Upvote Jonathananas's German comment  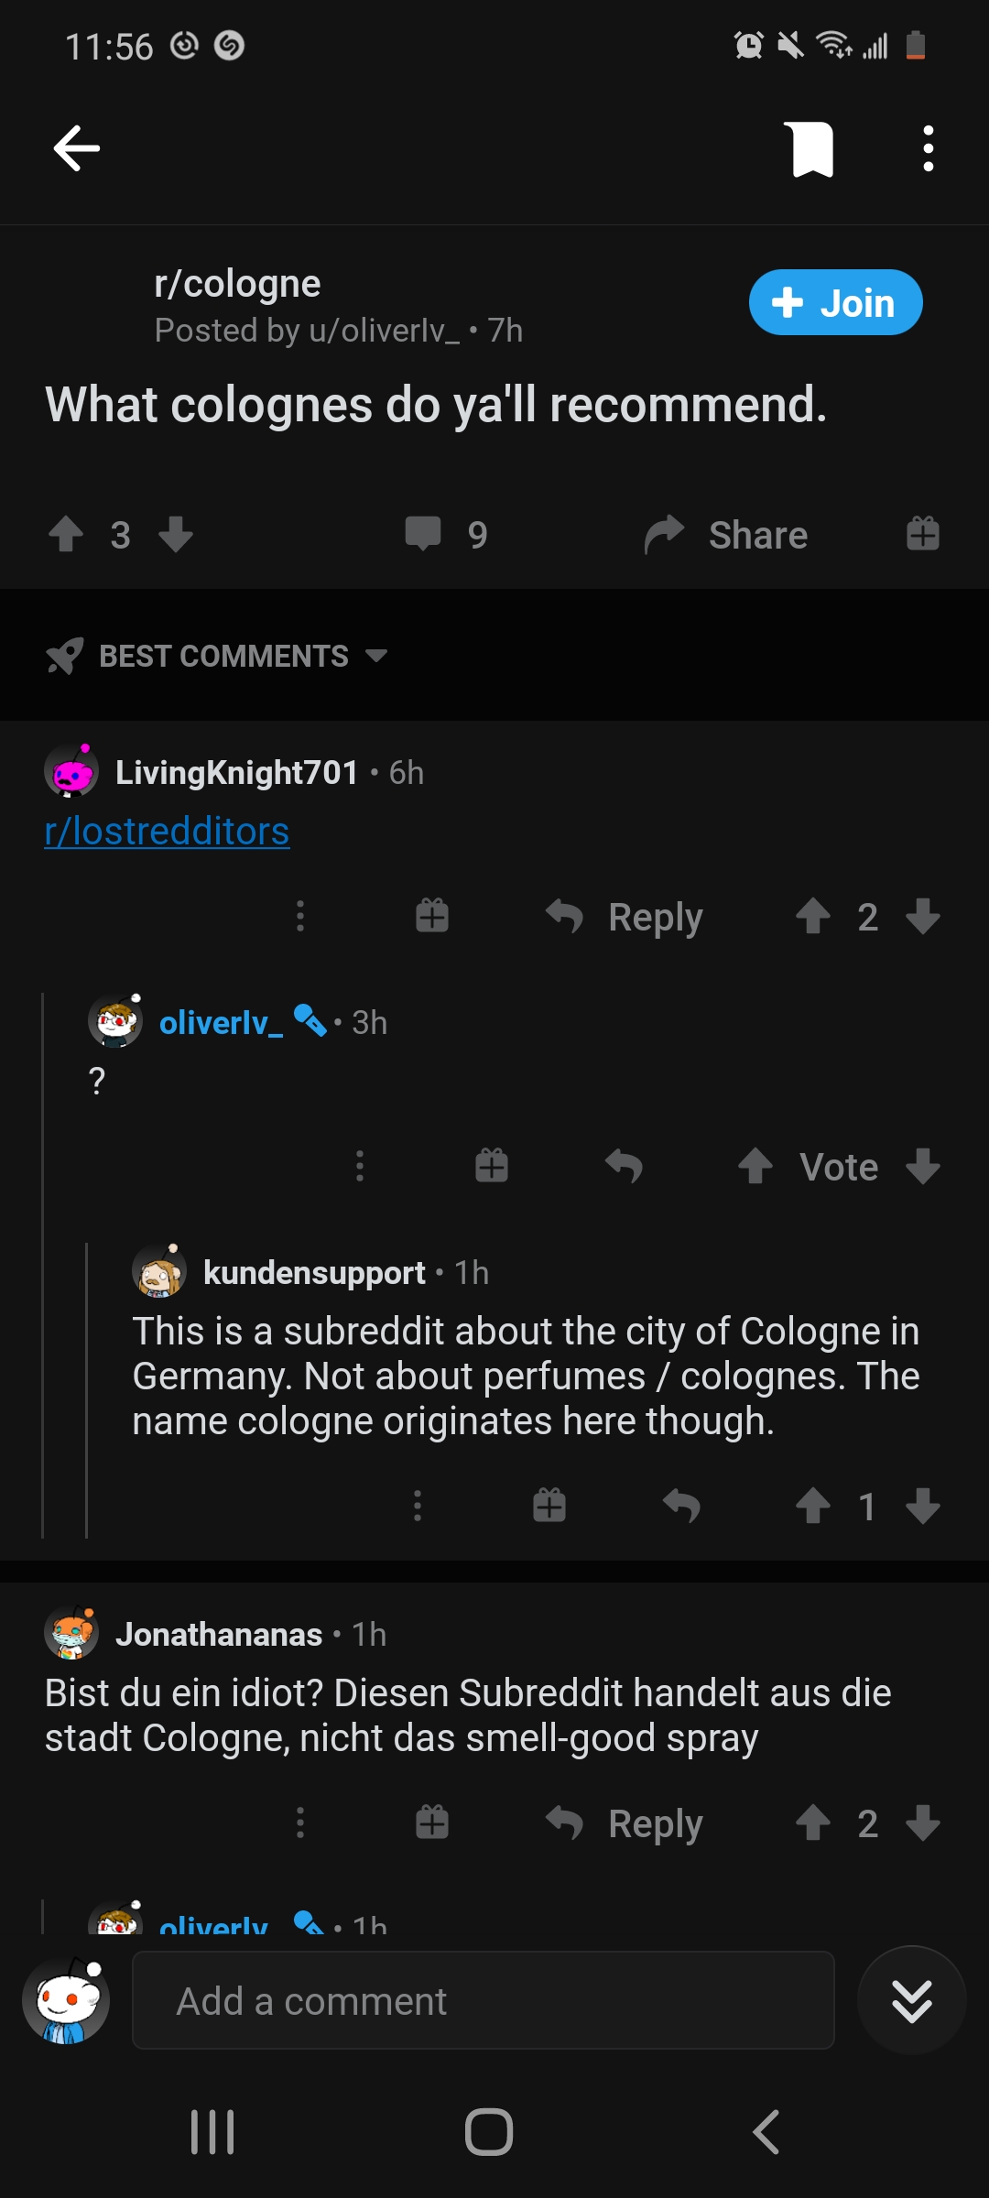click(813, 1823)
